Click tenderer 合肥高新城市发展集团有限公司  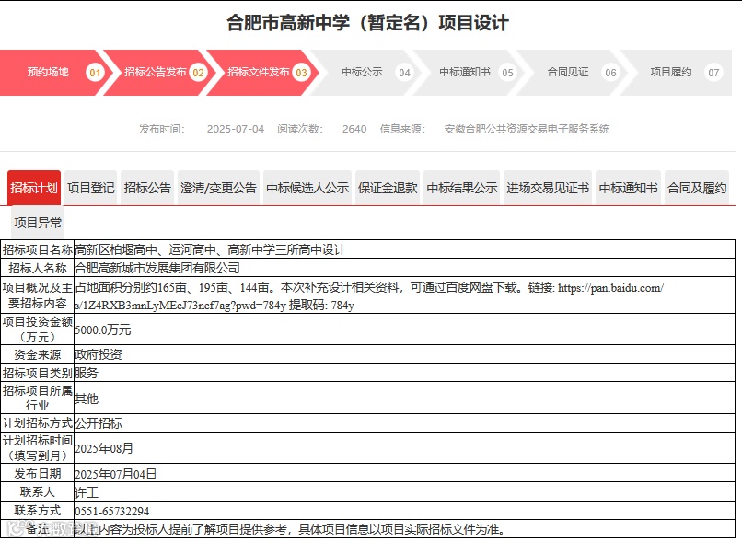tap(157, 268)
